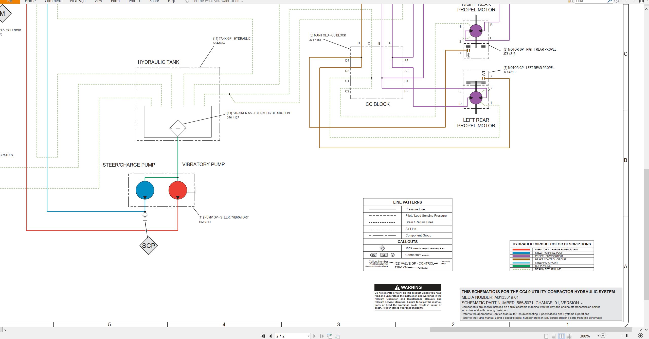Open the Protect ribbon tab

click(135, 1)
